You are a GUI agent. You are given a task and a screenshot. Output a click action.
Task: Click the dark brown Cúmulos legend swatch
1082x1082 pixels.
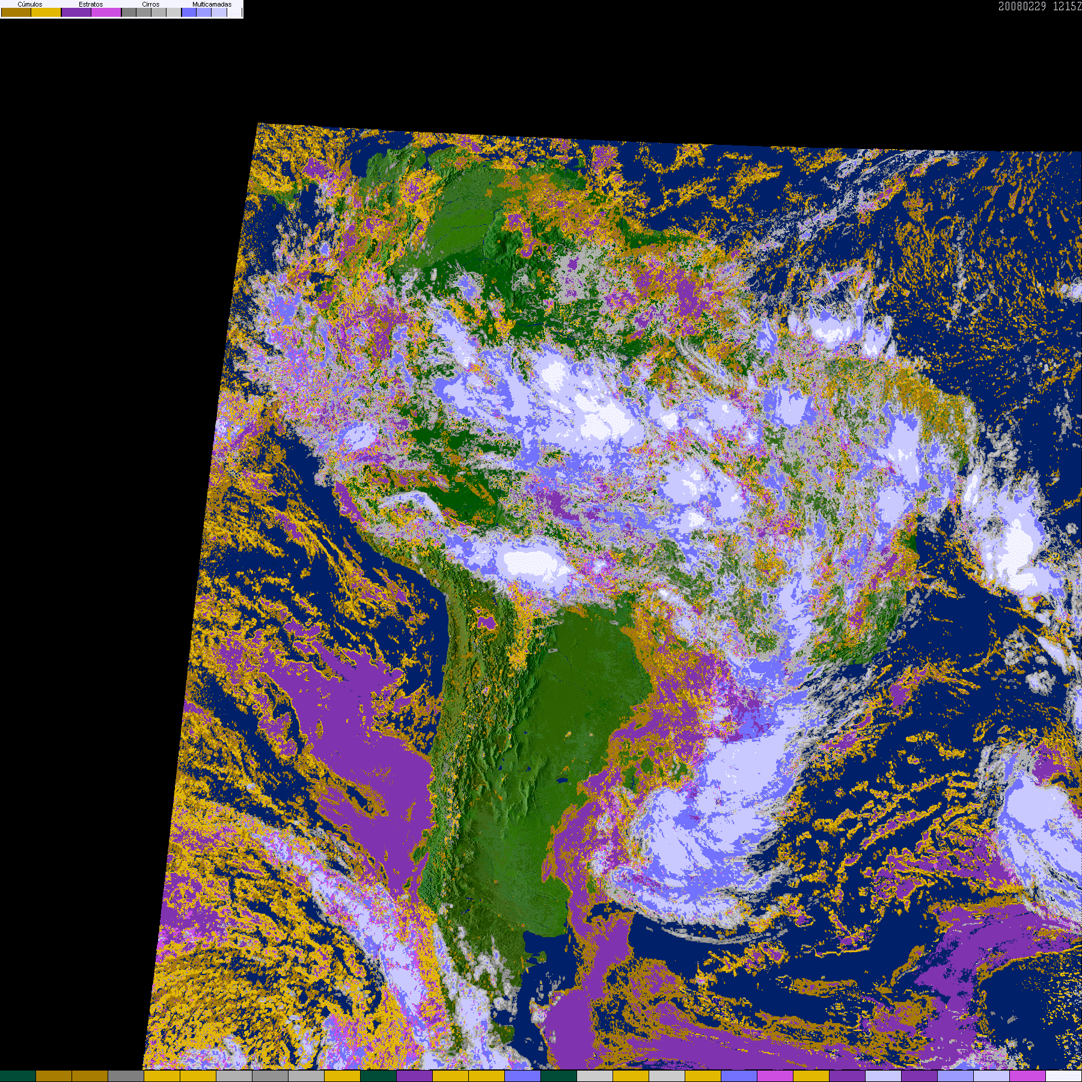(16, 12)
